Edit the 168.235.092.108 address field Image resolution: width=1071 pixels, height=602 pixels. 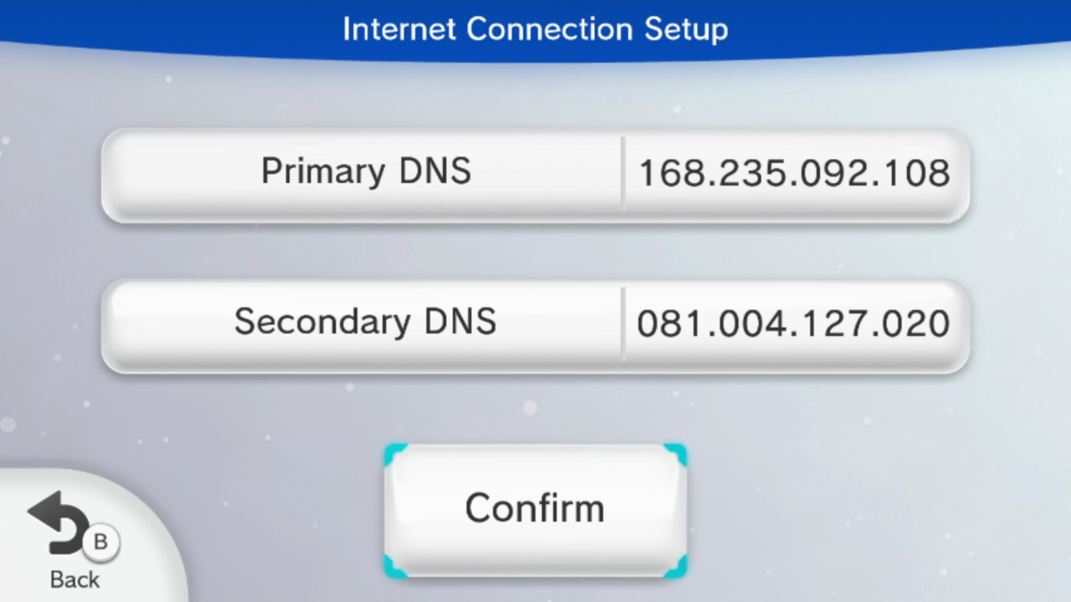point(794,174)
